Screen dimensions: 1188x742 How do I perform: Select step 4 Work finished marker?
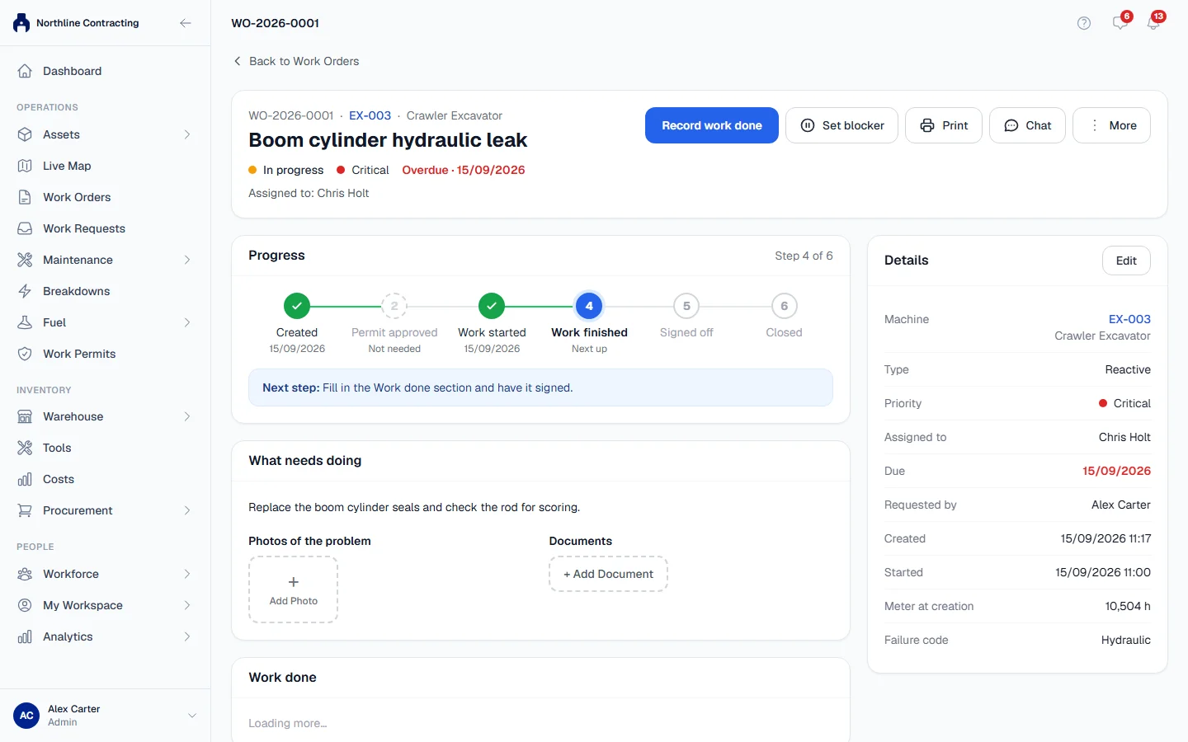point(589,306)
